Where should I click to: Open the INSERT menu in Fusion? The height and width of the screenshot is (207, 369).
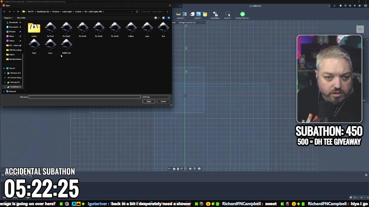[198, 18]
